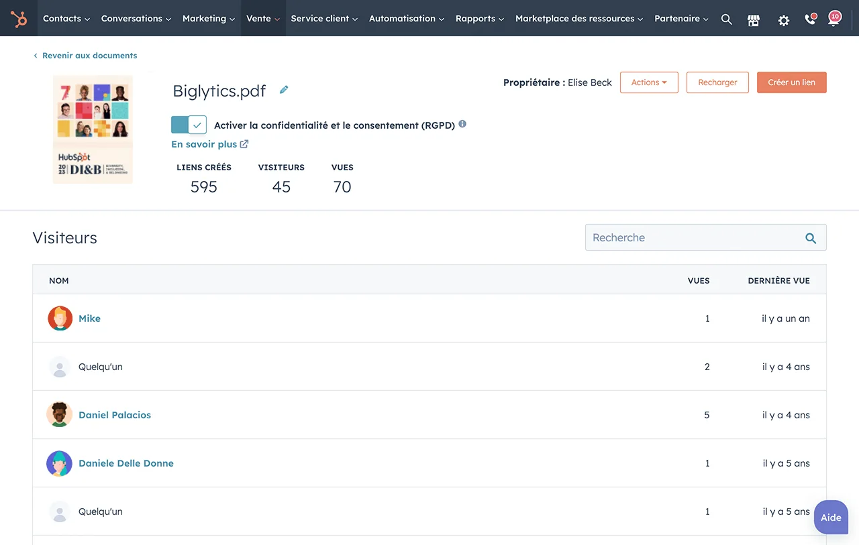Expand the Rapports navigation menu
The height and width of the screenshot is (545, 859).
[x=479, y=19]
